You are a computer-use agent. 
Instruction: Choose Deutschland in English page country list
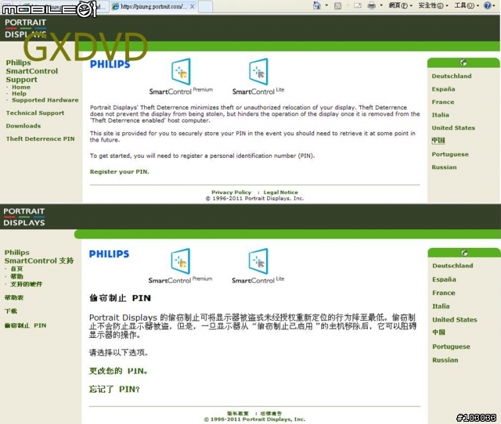pyautogui.click(x=452, y=76)
